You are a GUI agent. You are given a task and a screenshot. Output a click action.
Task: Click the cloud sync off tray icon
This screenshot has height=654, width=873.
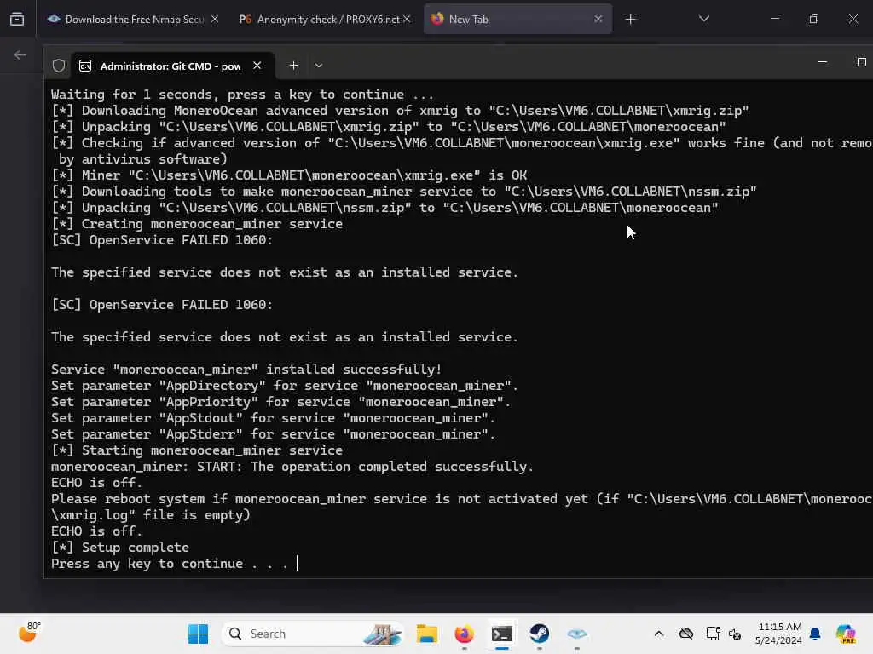(x=686, y=634)
